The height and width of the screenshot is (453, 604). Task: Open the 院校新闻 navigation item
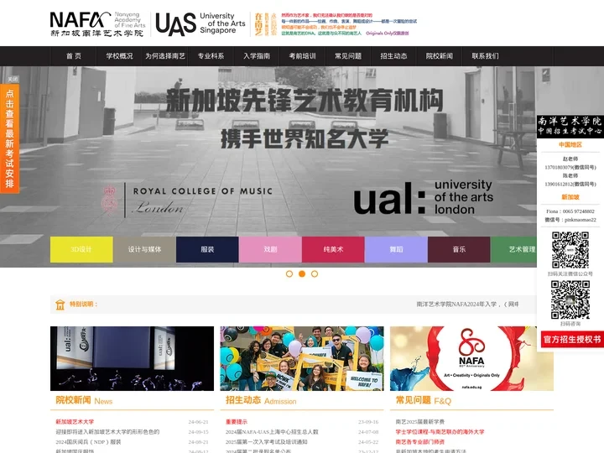click(440, 56)
